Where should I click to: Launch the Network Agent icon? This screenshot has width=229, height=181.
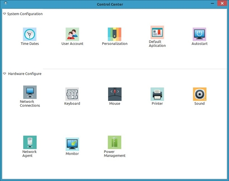[30, 142]
